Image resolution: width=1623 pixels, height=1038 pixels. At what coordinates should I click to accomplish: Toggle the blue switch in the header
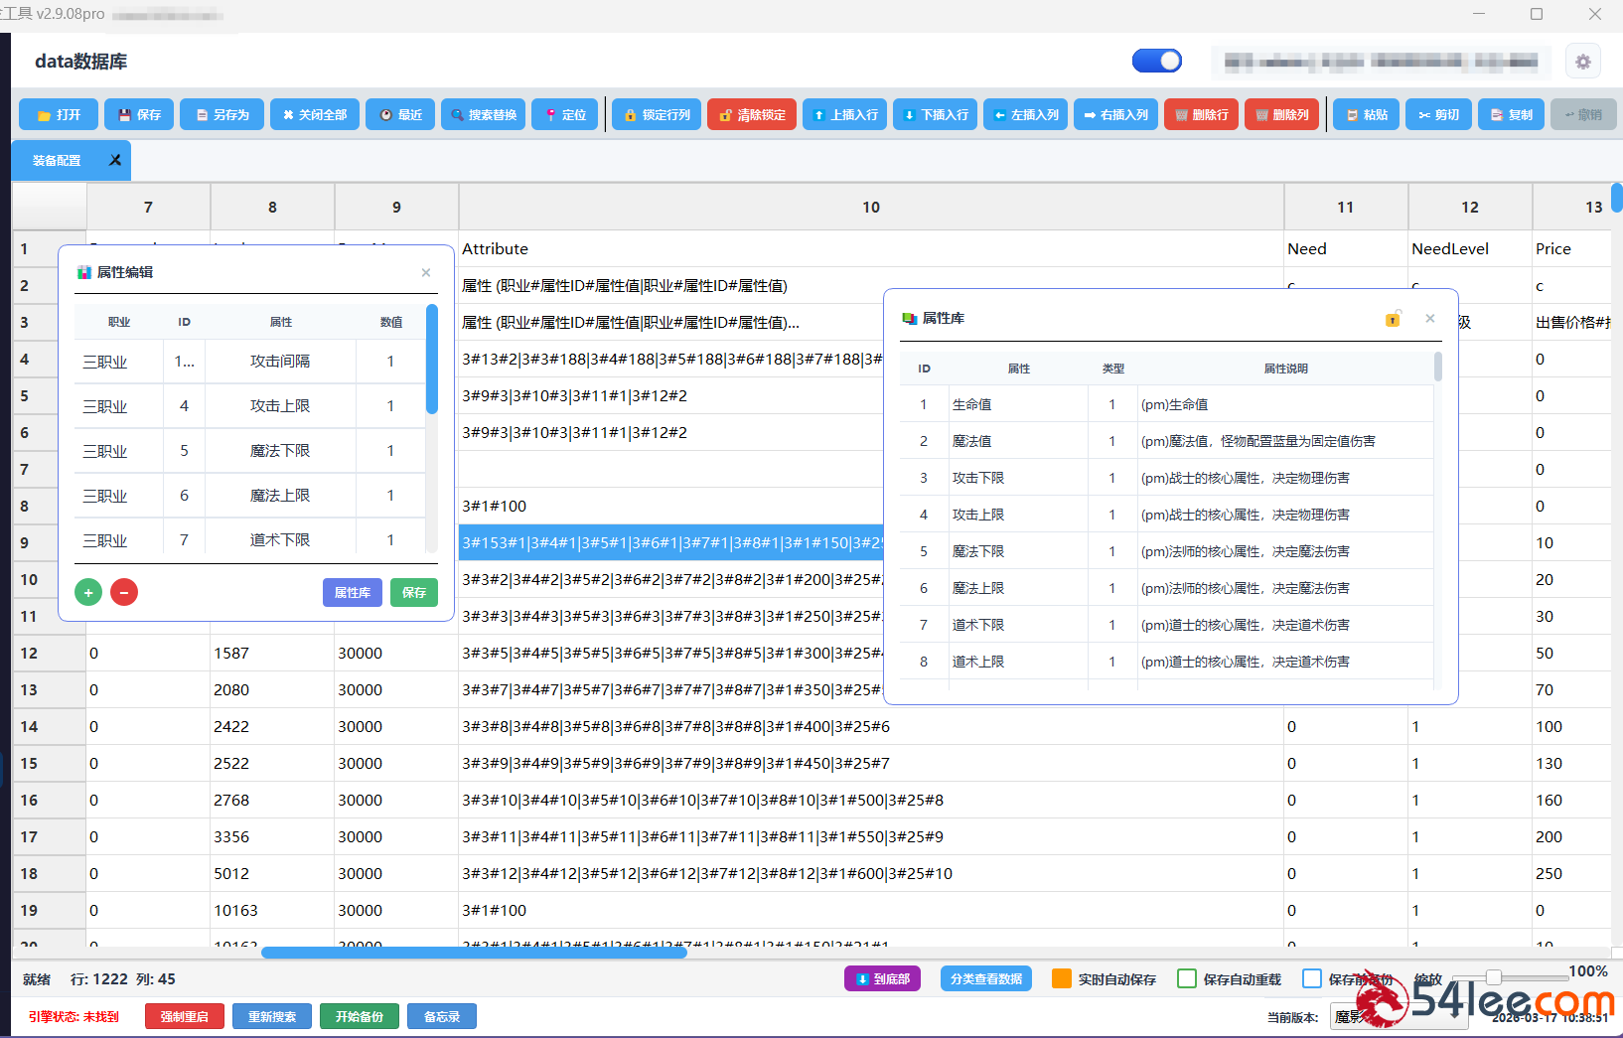pyautogui.click(x=1157, y=62)
